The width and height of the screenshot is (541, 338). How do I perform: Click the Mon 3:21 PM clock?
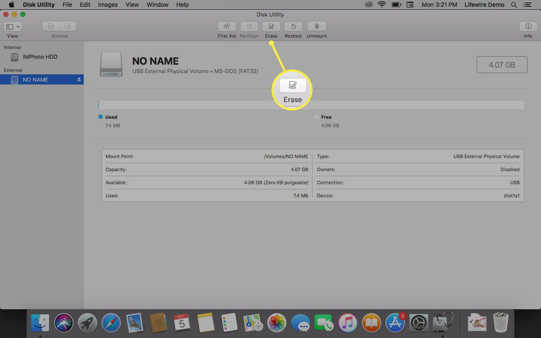[x=439, y=5]
